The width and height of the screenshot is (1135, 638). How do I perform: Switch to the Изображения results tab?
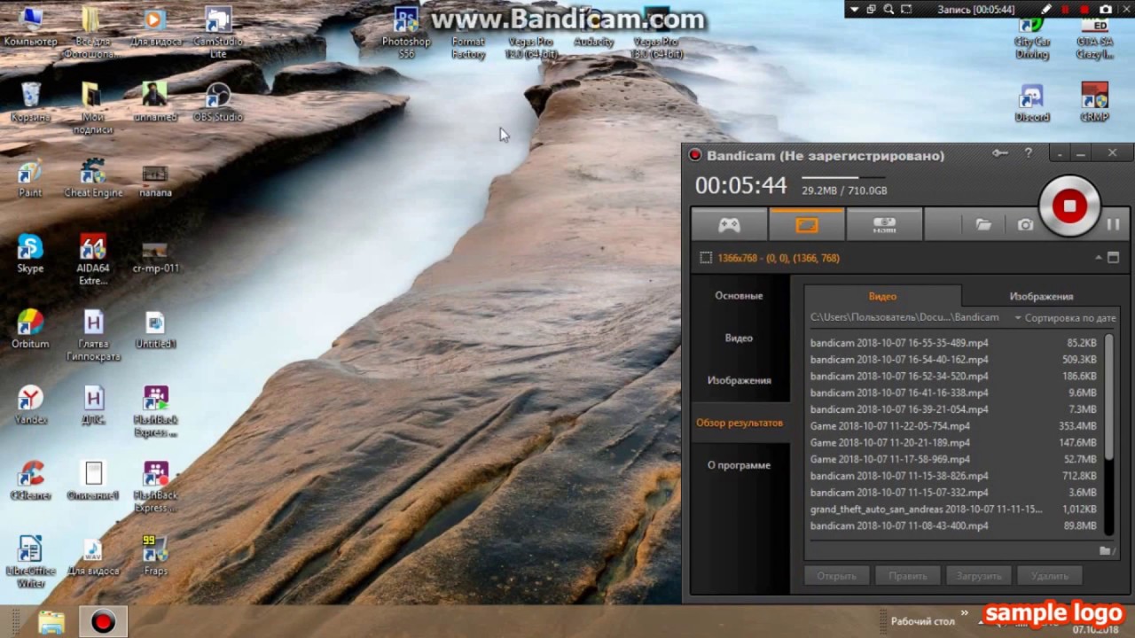pyautogui.click(x=1041, y=296)
